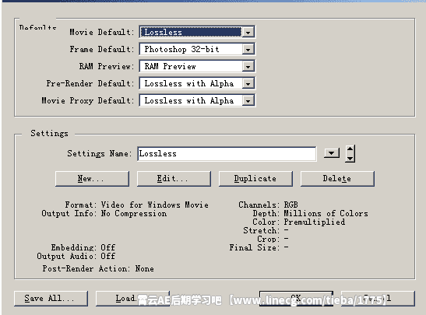Click the Settings Name stepper down arrow

pyautogui.click(x=350, y=158)
